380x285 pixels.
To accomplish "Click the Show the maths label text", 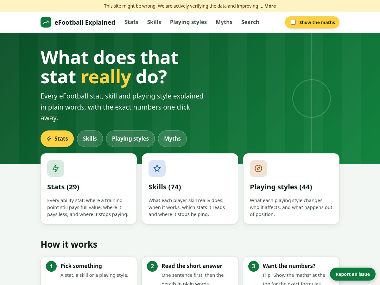I will pyautogui.click(x=317, y=22).
